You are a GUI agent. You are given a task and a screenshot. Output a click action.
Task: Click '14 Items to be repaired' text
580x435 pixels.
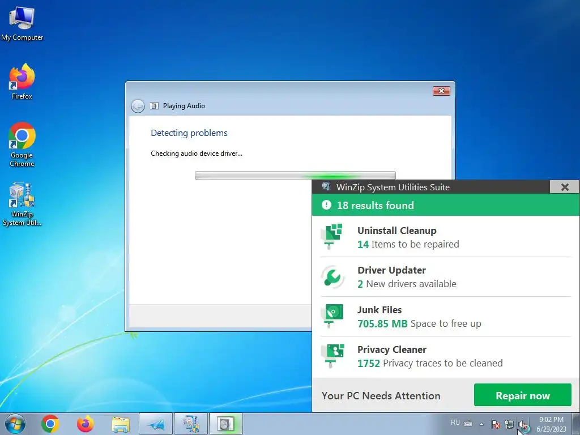408,244
